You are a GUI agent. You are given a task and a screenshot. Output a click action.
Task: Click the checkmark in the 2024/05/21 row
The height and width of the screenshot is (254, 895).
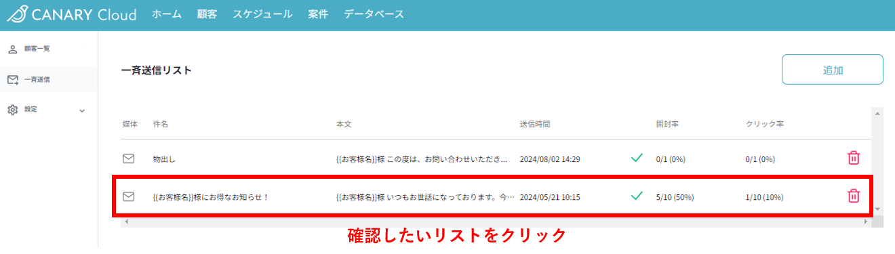(637, 196)
